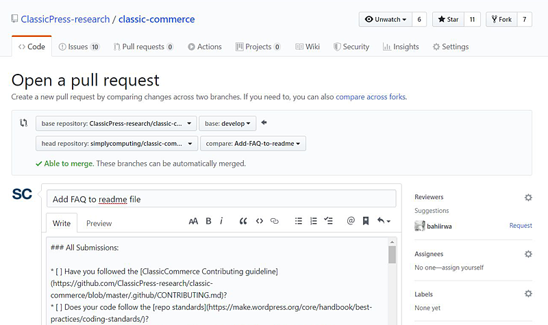Open the compare: Add-FAQ-to-readme dropdown

coord(253,144)
